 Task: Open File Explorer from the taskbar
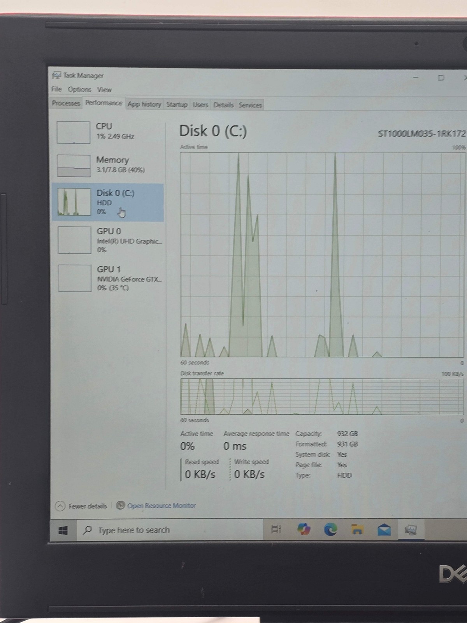pyautogui.click(x=357, y=530)
